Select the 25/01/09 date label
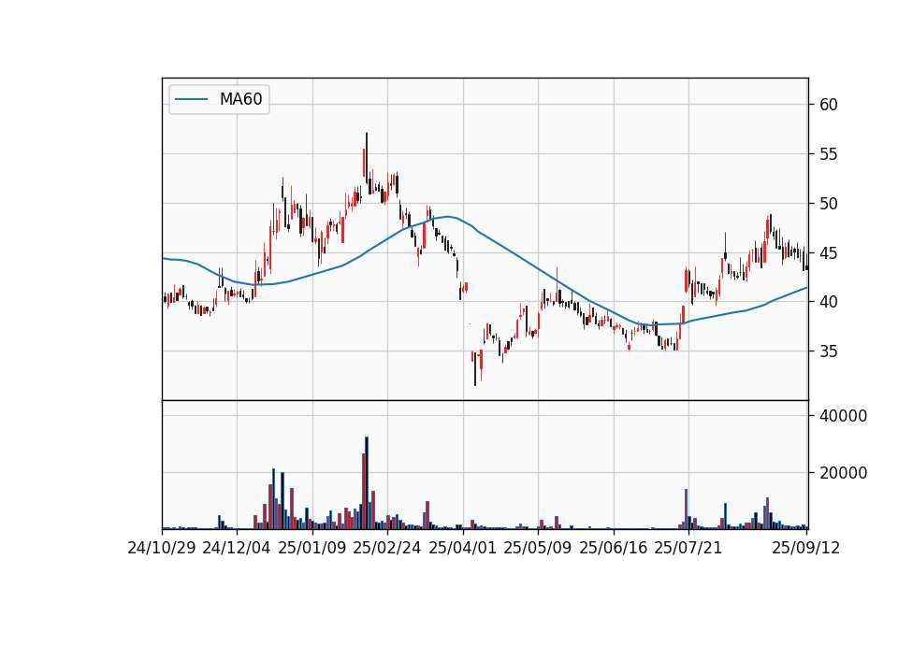898x645 pixels. (x=312, y=548)
